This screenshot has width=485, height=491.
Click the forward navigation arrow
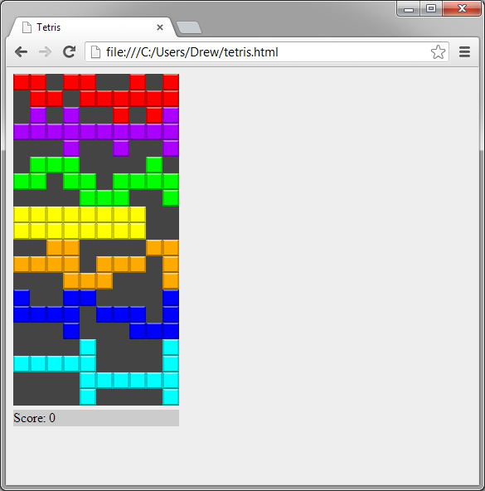[45, 51]
